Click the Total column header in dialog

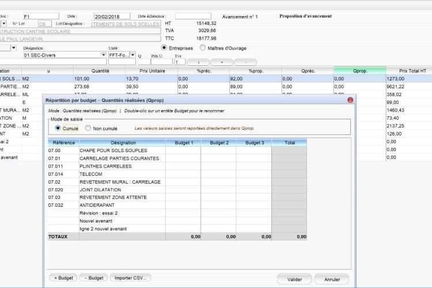click(x=290, y=142)
